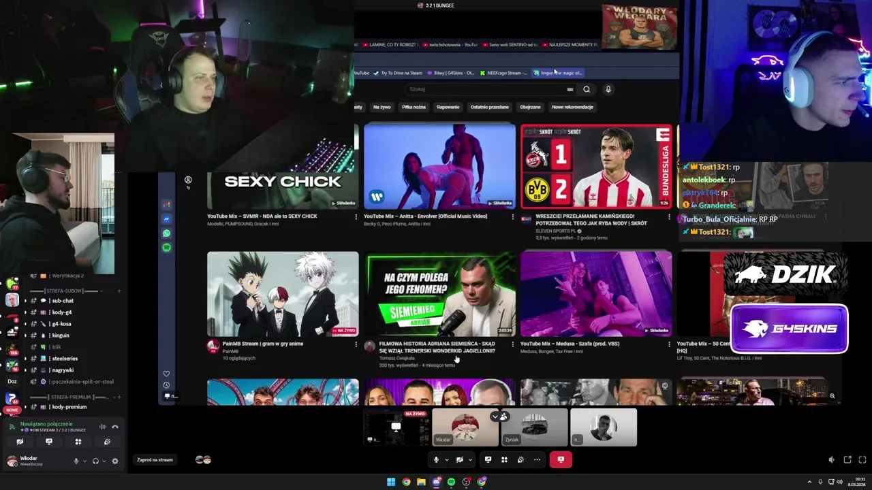This screenshot has width=872, height=490.
Task: Toggle the camera in Discord voice panel
Action: (20, 442)
